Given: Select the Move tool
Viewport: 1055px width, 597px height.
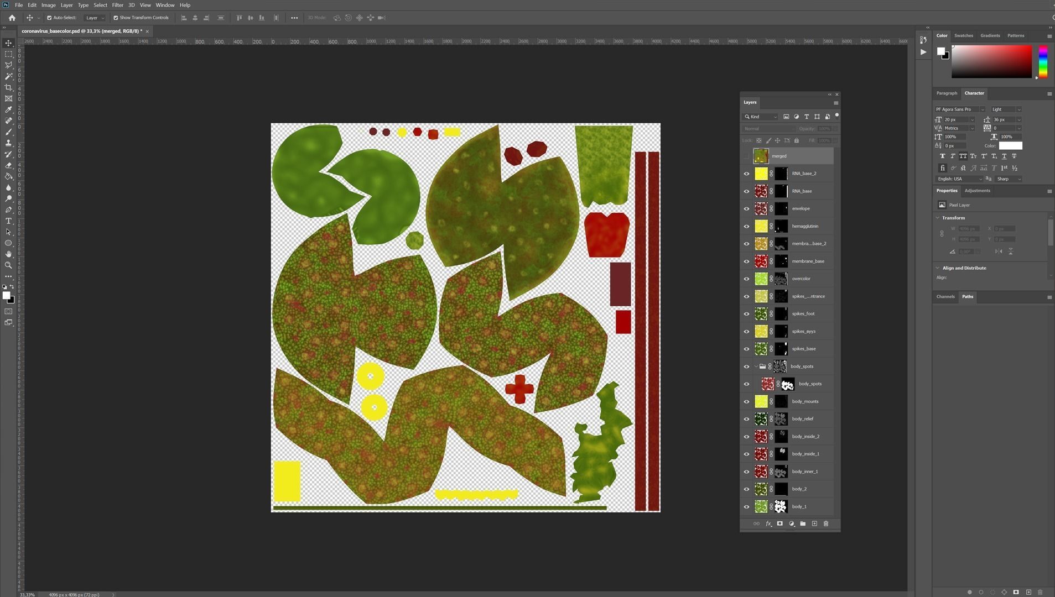Looking at the screenshot, I should tap(8, 43).
